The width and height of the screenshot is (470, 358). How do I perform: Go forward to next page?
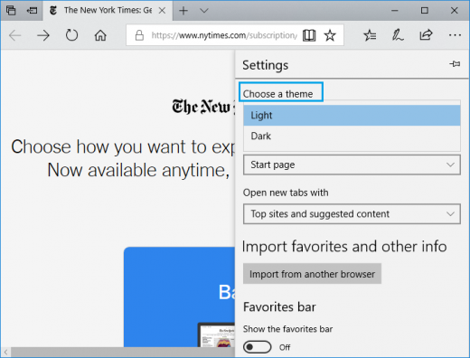[43, 35]
